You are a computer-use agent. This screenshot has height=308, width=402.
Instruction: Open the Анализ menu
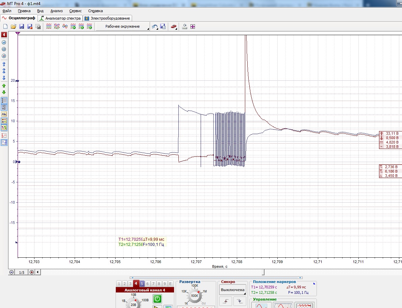56,11
